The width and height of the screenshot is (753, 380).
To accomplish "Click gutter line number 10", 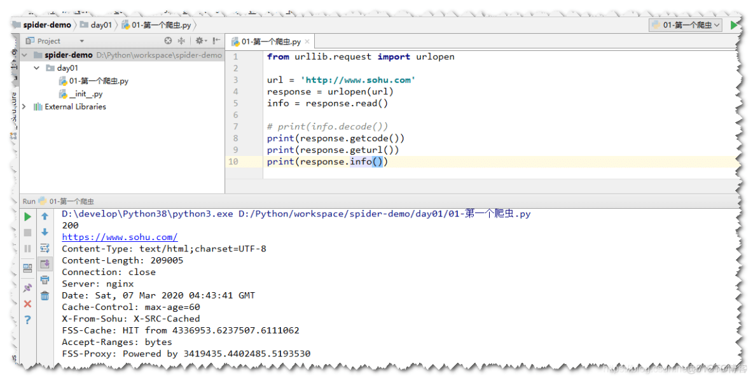I will (x=233, y=162).
